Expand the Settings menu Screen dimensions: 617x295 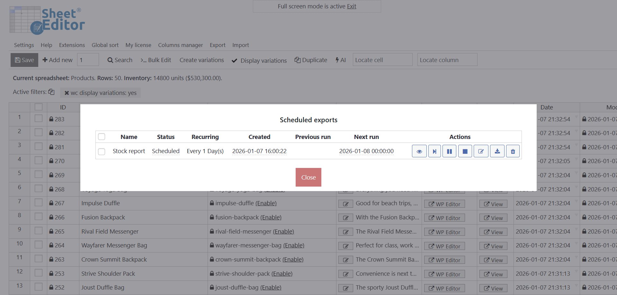24,45
